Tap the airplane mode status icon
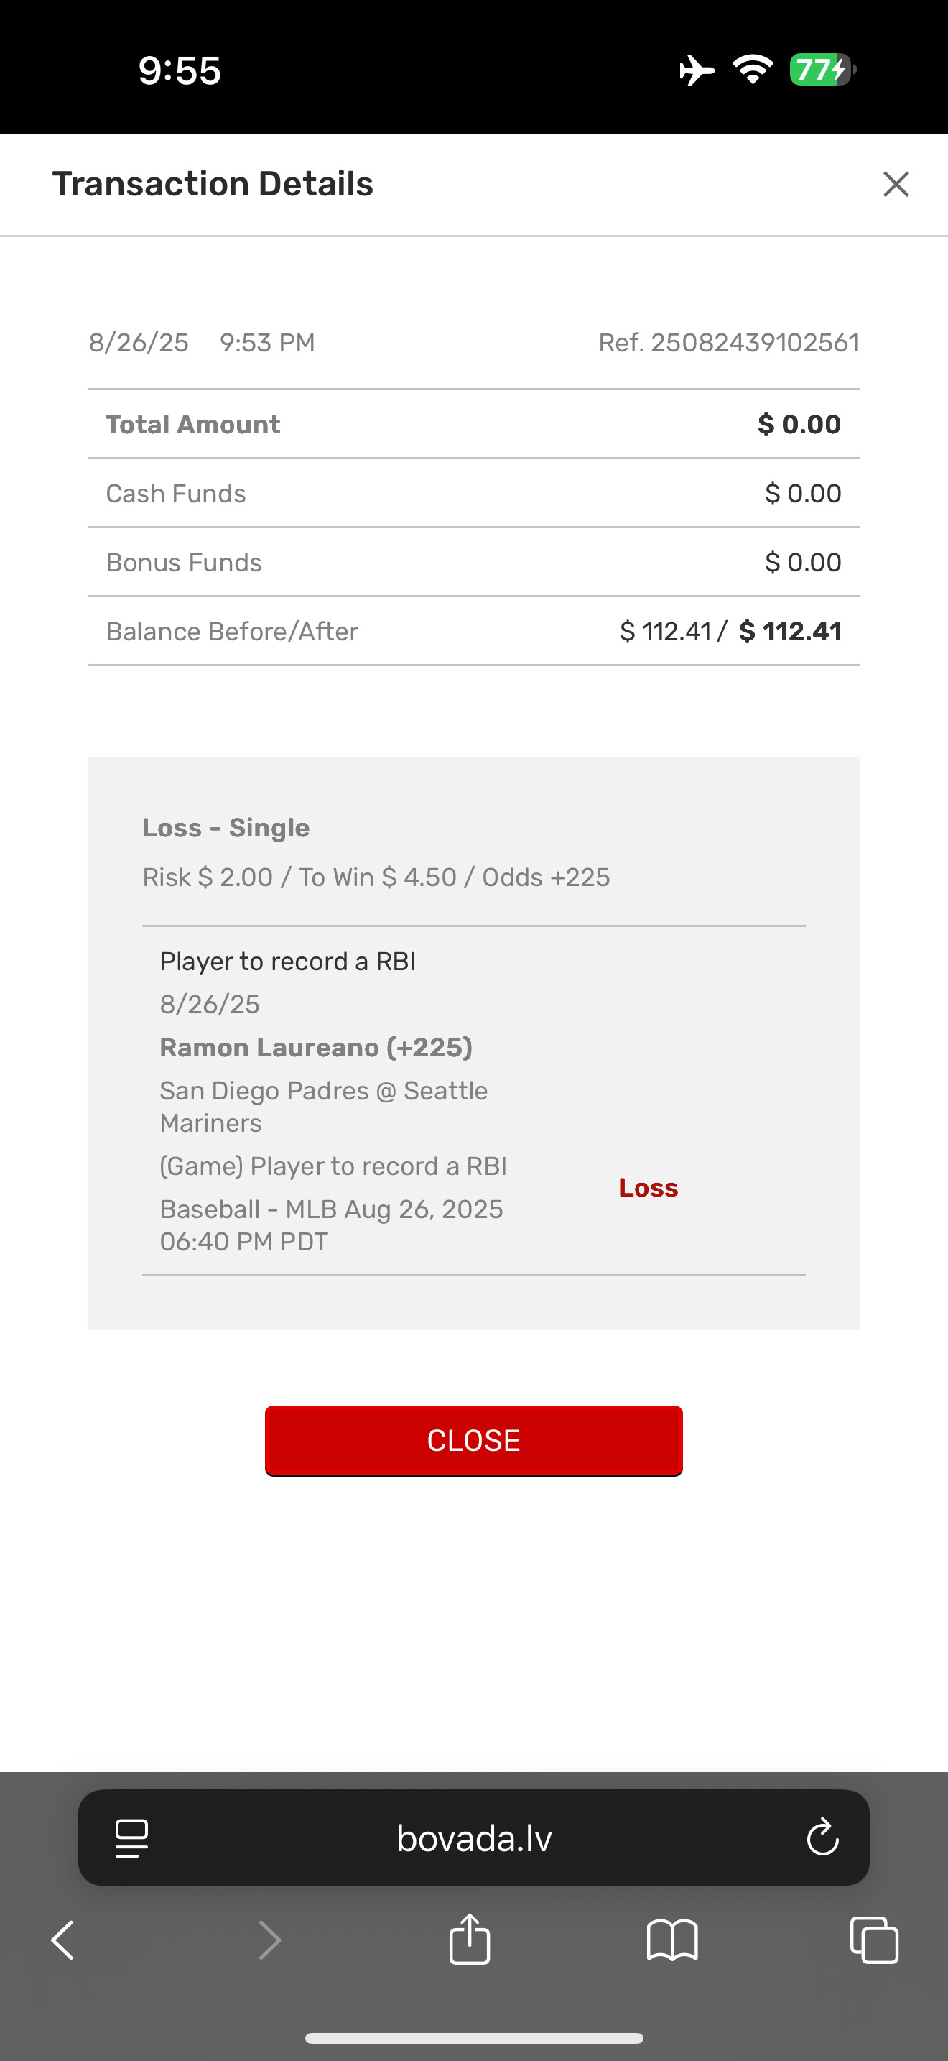Viewport: 948px width, 2061px height. pyautogui.click(x=696, y=70)
